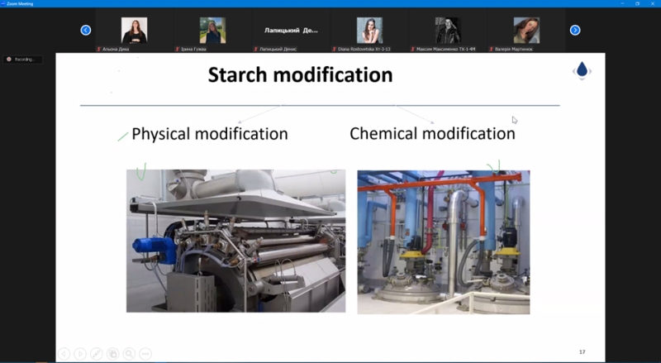Image resolution: width=661 pixels, height=363 pixels.
Task: Click the 'Physical modification' heading
Action: (x=210, y=134)
